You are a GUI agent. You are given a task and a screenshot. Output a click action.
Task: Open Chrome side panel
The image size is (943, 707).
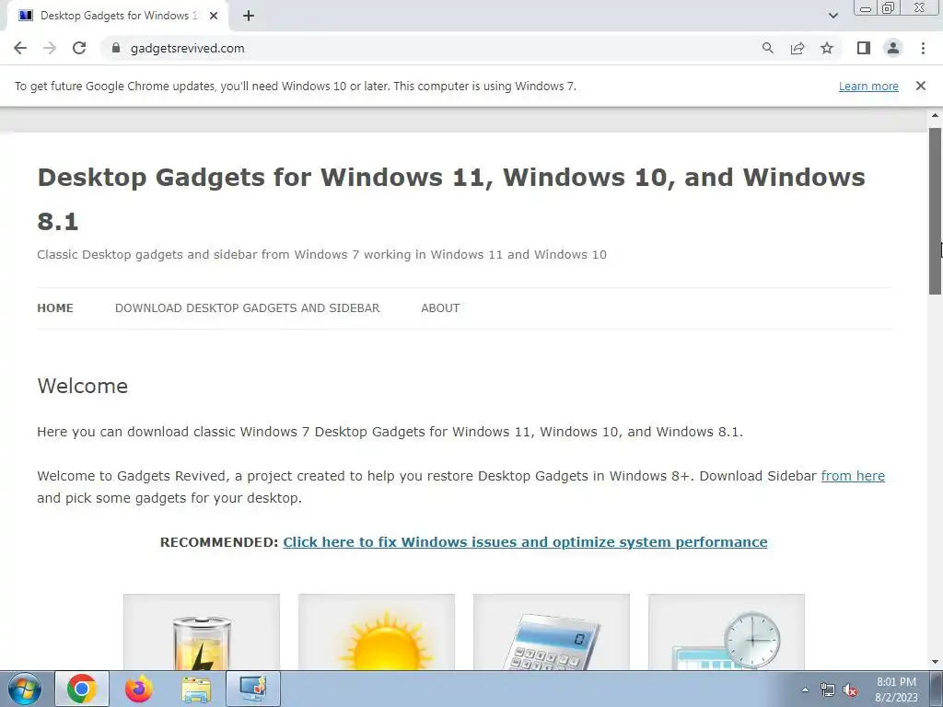[x=864, y=48]
